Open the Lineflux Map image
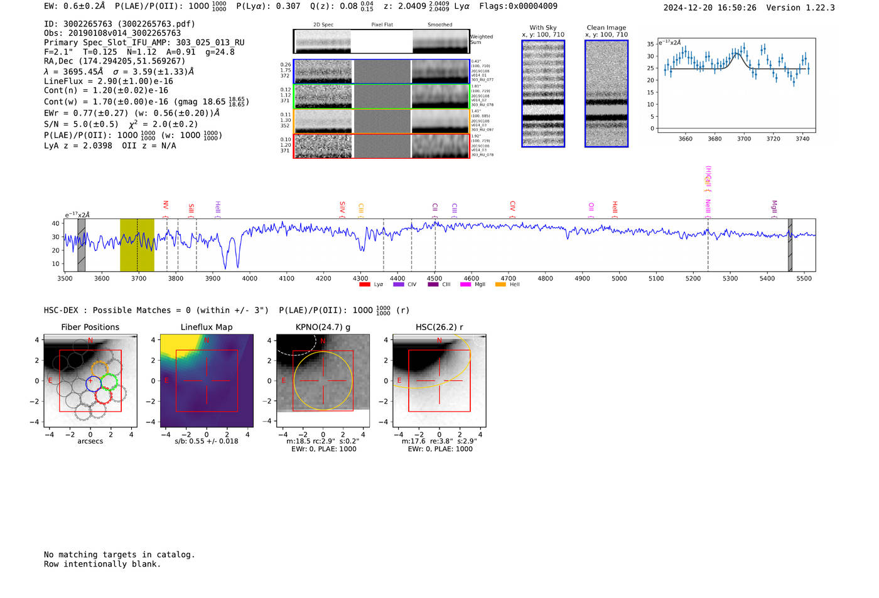 (207, 381)
